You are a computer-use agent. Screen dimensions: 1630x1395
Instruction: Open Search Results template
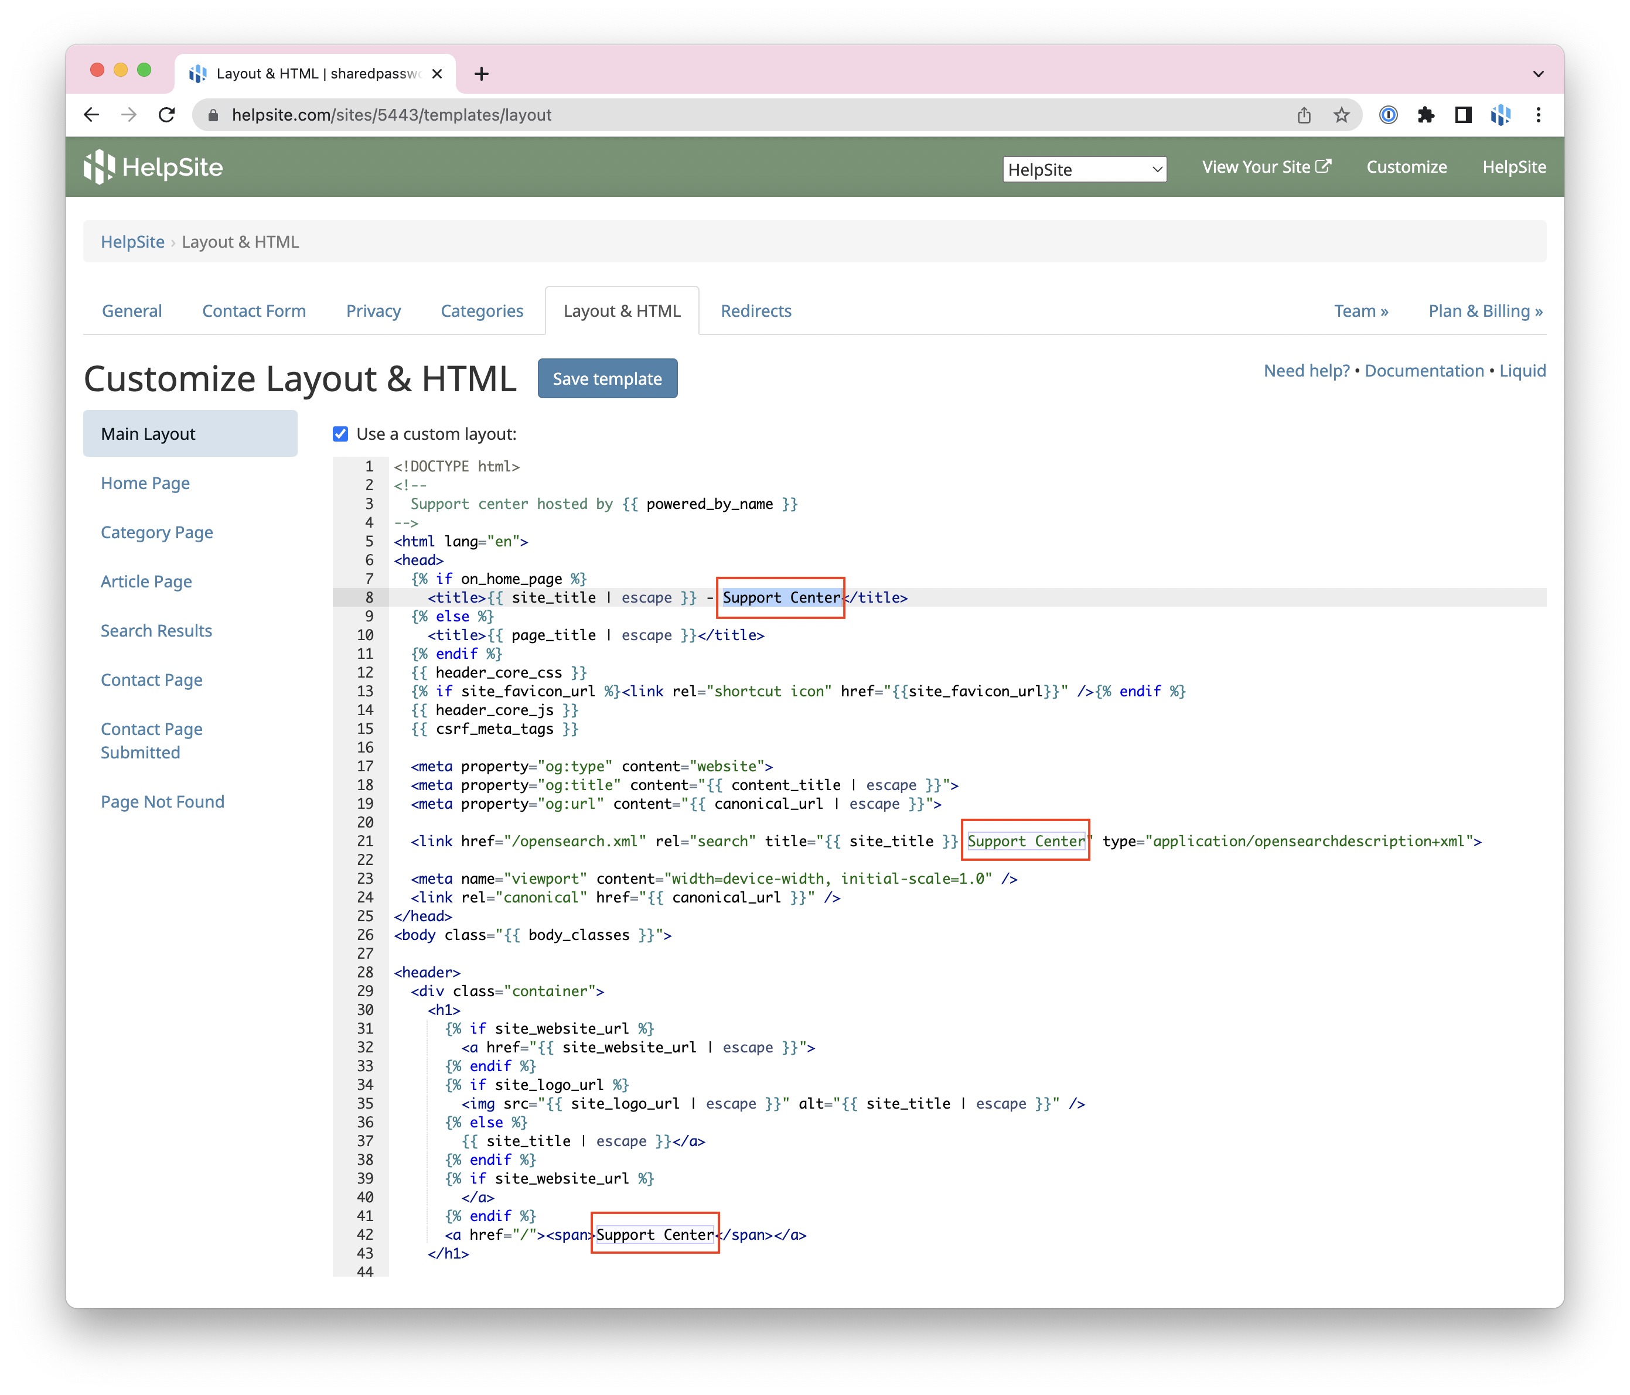(156, 631)
